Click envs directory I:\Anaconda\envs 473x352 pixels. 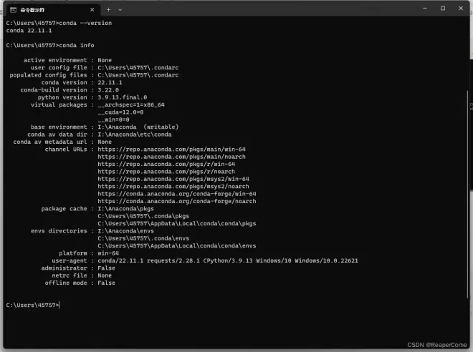click(126, 231)
